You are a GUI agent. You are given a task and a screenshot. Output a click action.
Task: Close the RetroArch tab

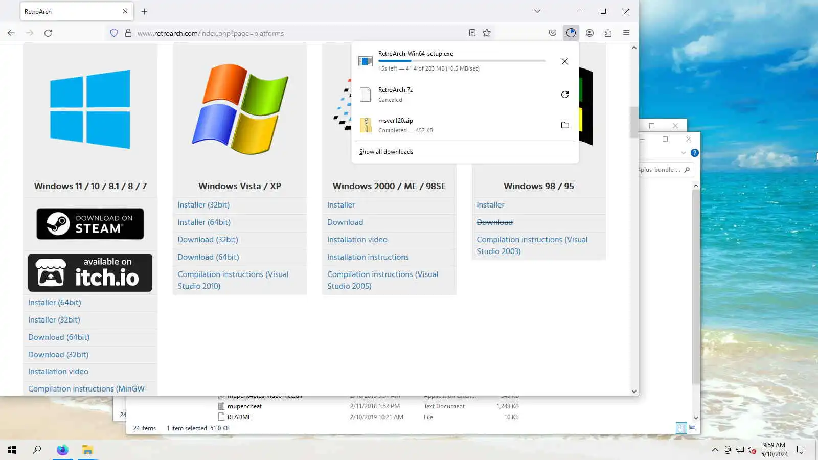pos(125,11)
